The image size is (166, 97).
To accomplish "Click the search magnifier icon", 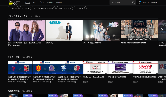I will 133,2.
